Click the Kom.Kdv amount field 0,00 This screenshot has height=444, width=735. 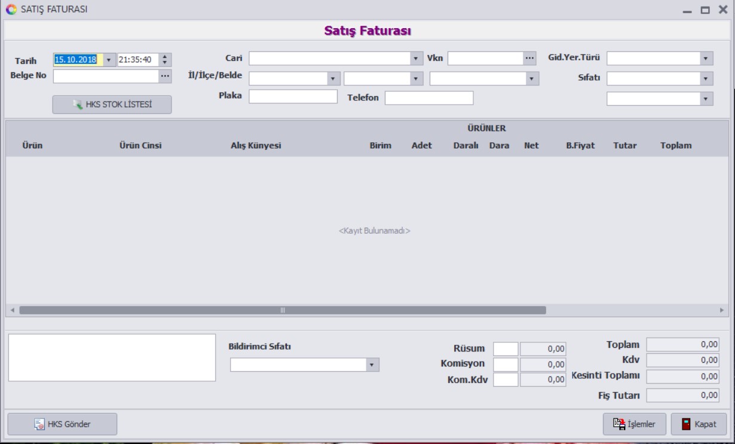543,379
